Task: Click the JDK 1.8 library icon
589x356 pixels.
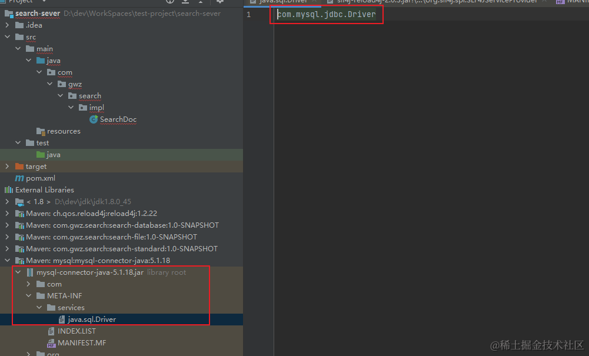Action: pos(19,202)
